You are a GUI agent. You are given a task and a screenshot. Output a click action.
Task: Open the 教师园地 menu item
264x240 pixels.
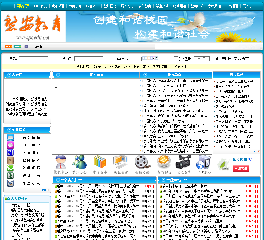pos(110,6)
